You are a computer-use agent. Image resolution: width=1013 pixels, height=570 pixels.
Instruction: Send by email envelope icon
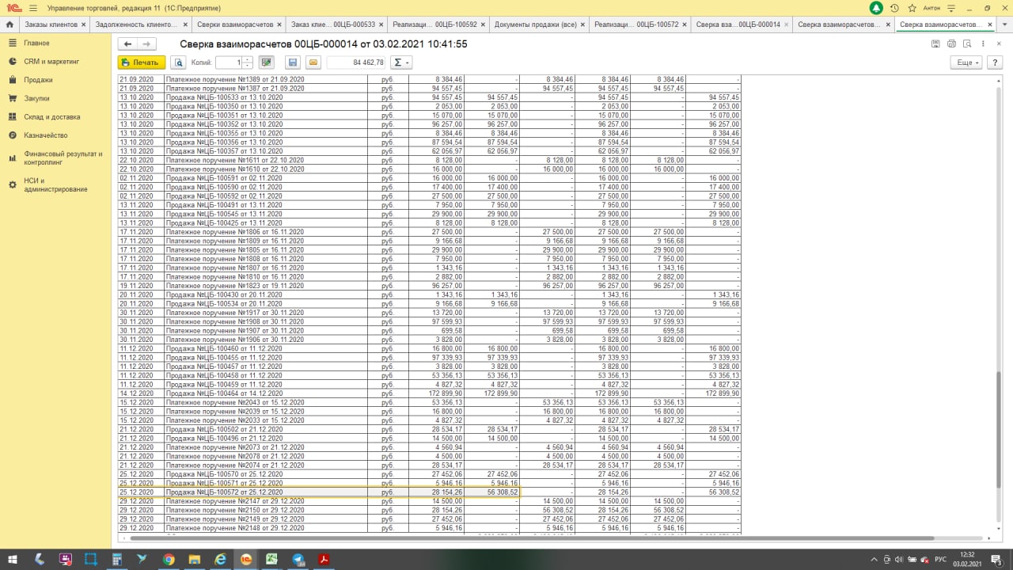click(313, 62)
